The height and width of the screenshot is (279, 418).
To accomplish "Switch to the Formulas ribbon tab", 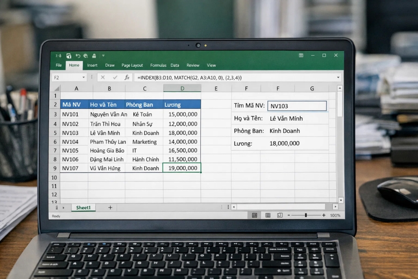I will (x=158, y=65).
